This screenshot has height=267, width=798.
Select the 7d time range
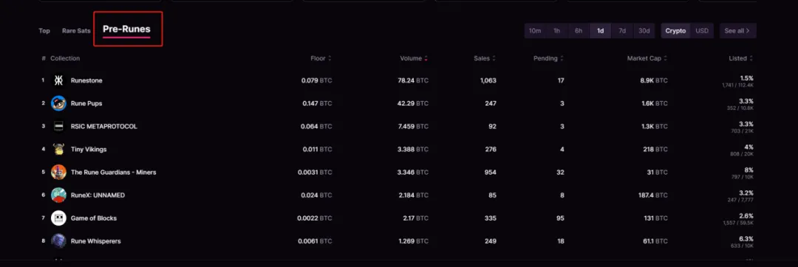[x=622, y=31]
